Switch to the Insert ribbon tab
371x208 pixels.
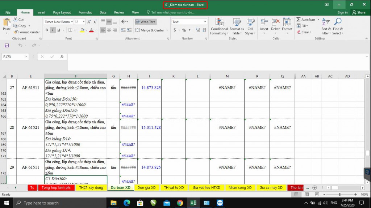pyautogui.click(x=41, y=13)
